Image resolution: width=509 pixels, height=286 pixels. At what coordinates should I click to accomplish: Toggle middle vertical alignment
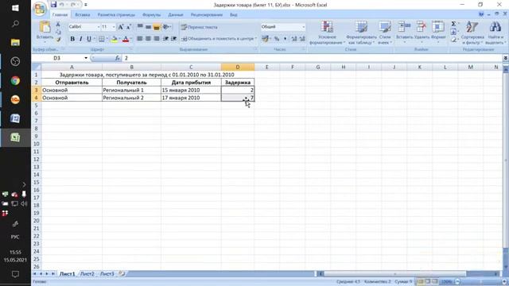[x=148, y=27]
